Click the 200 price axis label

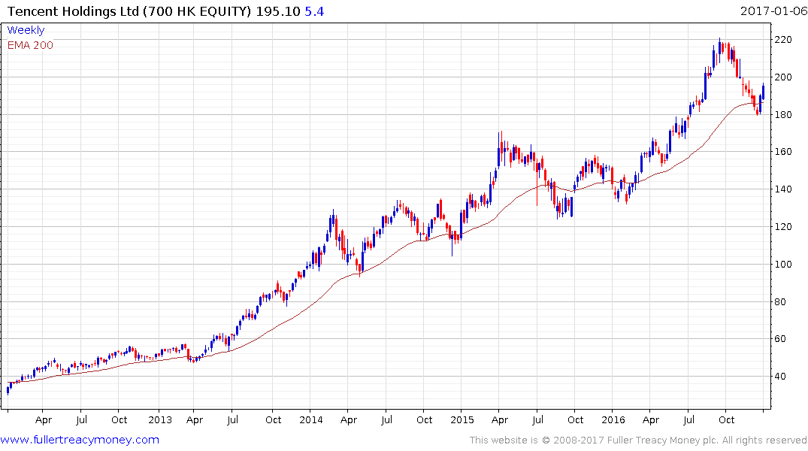click(x=782, y=77)
